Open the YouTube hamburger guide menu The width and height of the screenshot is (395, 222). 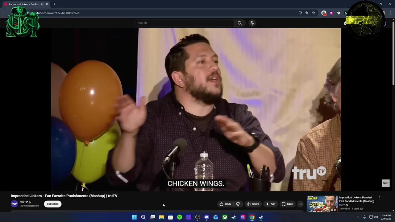(6, 23)
